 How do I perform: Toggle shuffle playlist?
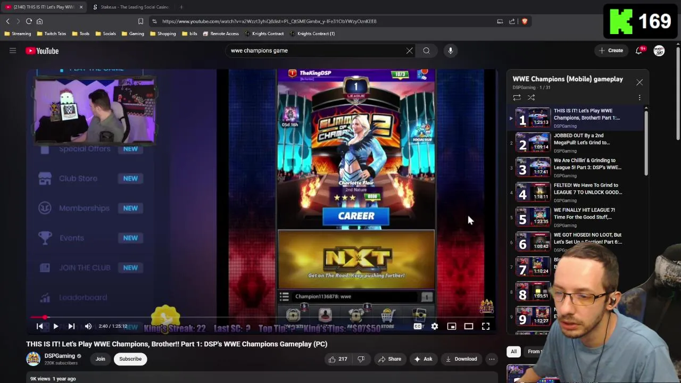[x=531, y=97]
